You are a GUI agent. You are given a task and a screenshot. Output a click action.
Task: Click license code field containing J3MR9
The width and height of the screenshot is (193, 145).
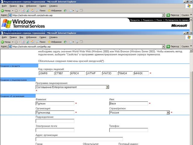click(46, 73)
